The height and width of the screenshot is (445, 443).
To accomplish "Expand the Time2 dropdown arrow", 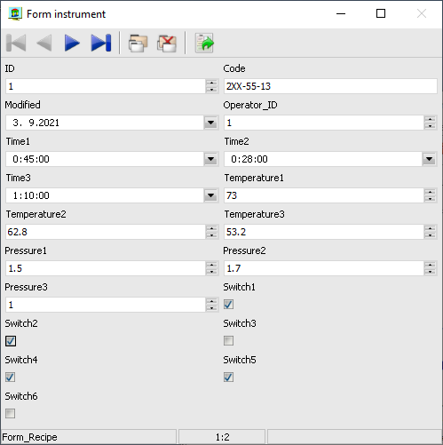I will pyautogui.click(x=429, y=159).
